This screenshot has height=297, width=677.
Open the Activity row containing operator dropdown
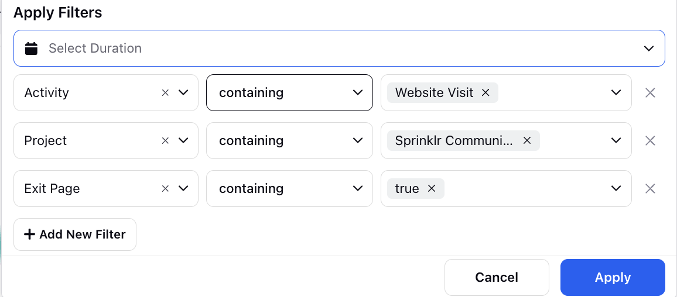[289, 93]
